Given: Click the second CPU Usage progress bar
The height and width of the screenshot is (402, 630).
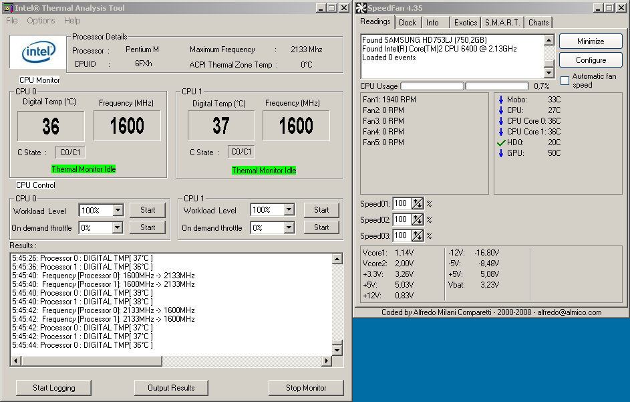Looking at the screenshot, I should click(x=497, y=86).
